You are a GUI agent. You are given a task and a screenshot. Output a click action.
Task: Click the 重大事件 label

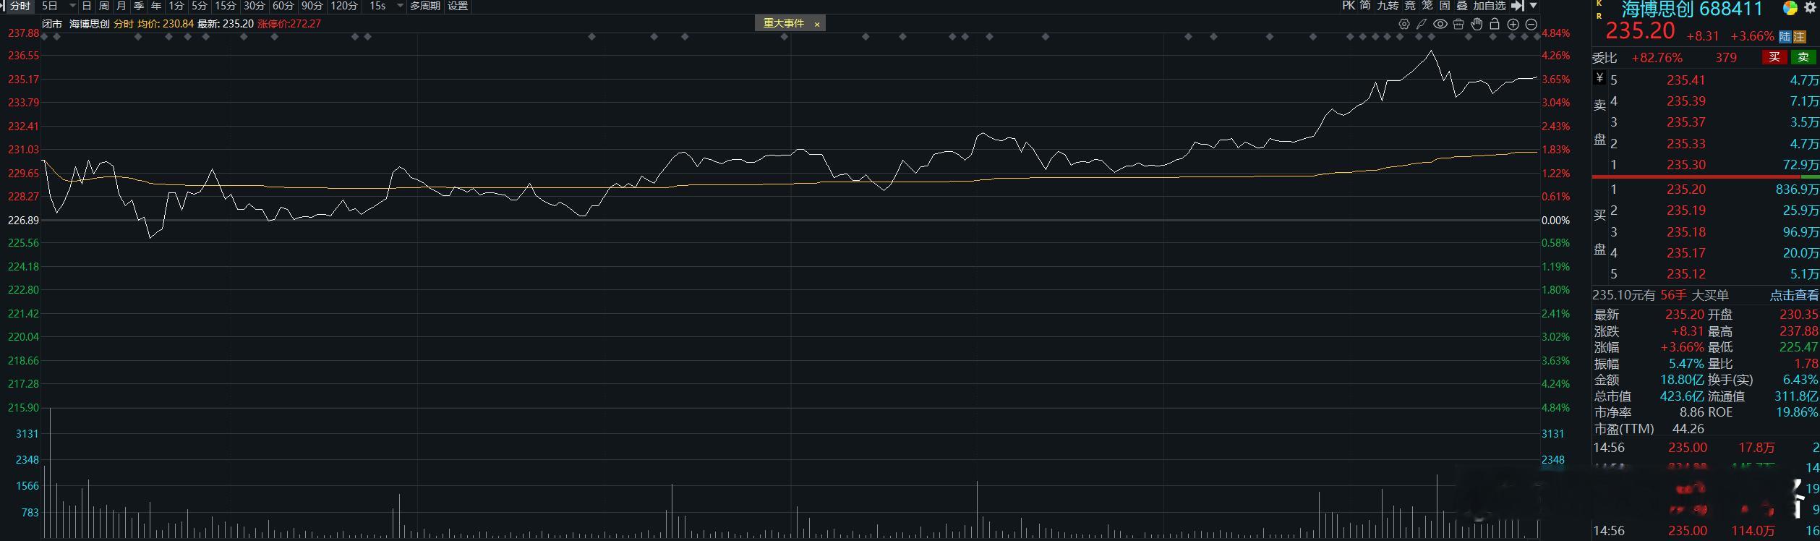tap(784, 24)
